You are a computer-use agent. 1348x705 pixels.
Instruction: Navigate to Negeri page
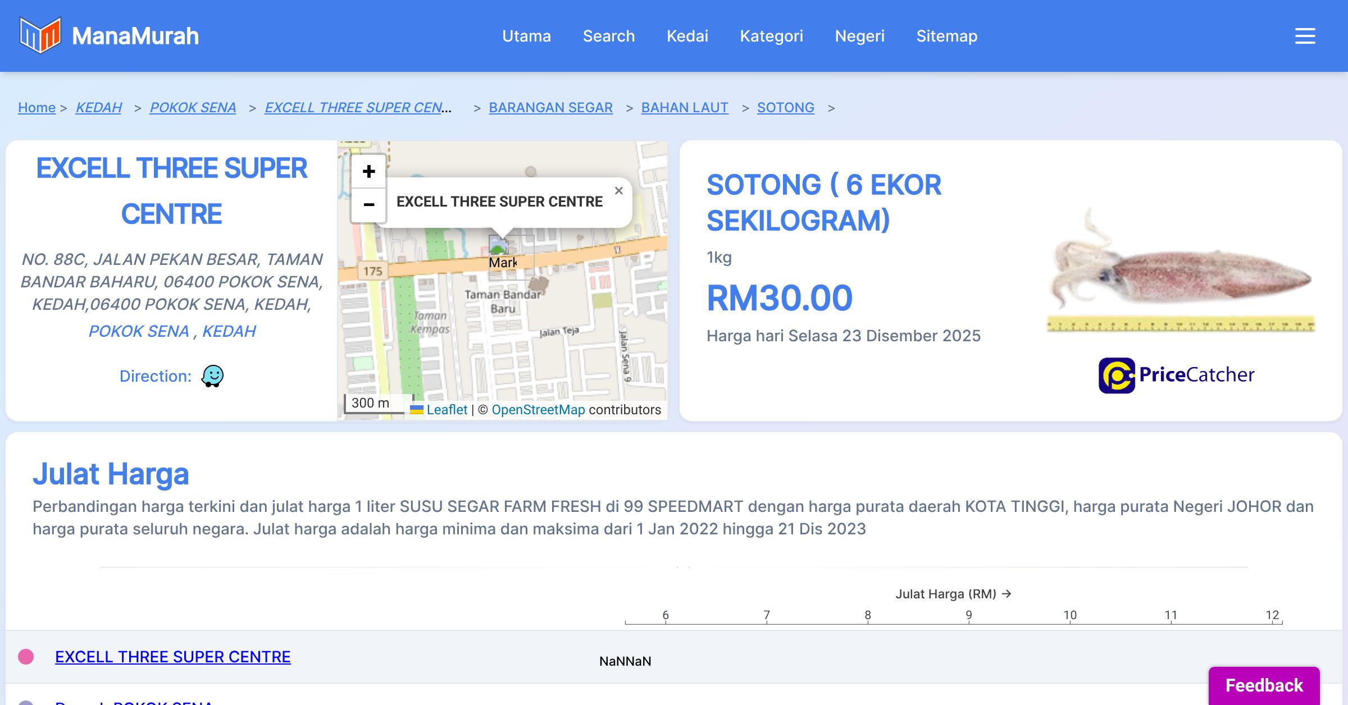click(x=859, y=36)
